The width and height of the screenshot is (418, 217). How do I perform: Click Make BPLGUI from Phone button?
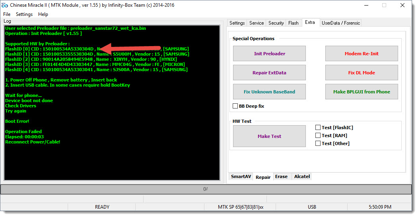tap(362, 92)
